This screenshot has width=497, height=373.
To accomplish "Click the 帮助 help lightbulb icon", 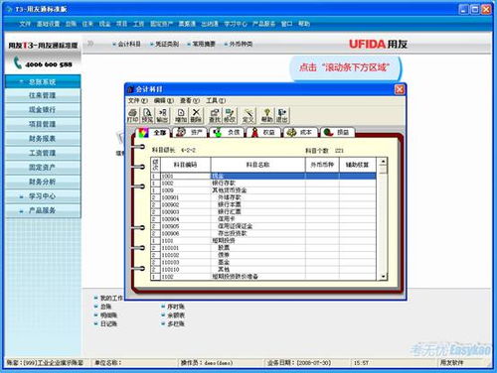I will 267,115.
